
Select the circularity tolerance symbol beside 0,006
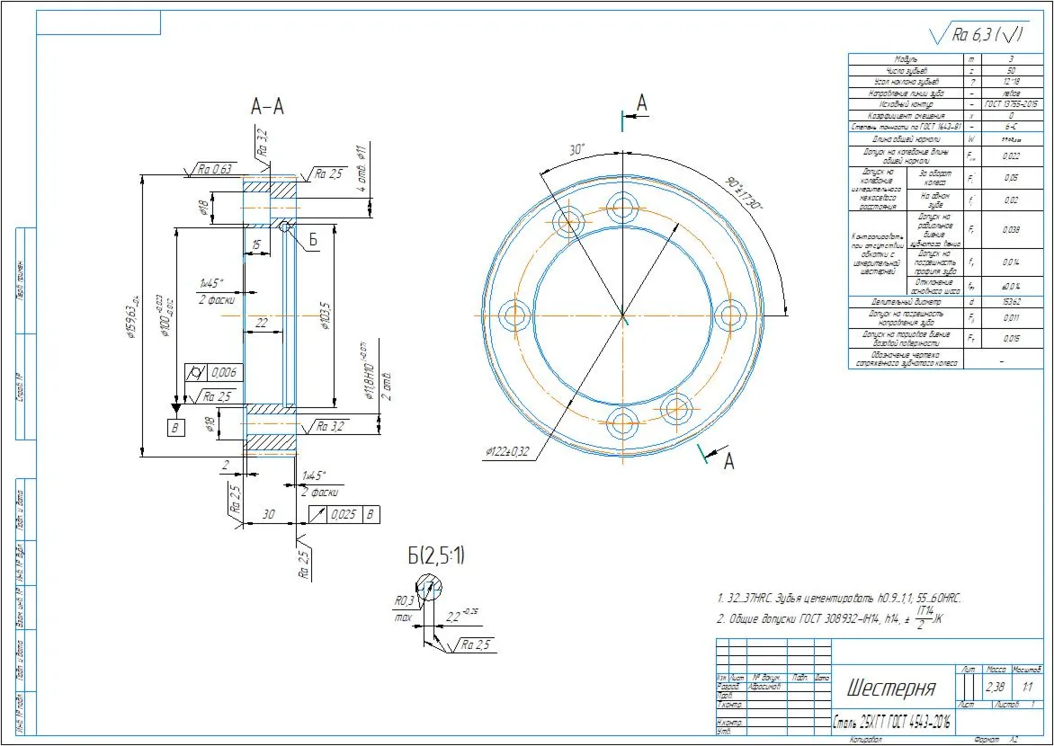pos(197,372)
